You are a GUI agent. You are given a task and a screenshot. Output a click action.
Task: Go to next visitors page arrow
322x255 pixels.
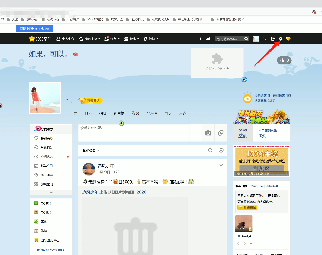click(245, 243)
